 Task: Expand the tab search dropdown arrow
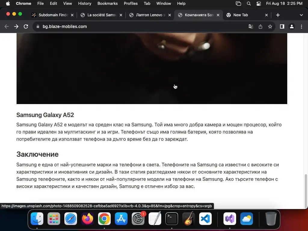coord(301,15)
